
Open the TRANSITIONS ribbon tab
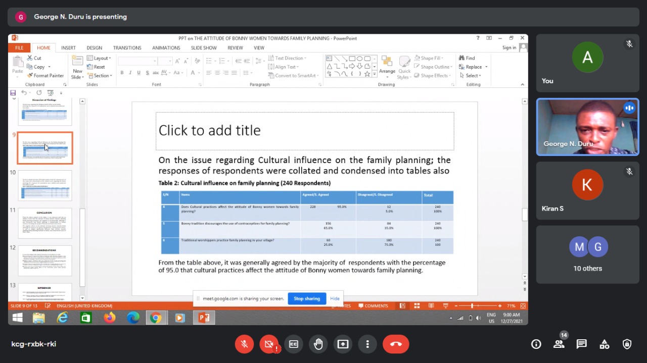tap(127, 48)
